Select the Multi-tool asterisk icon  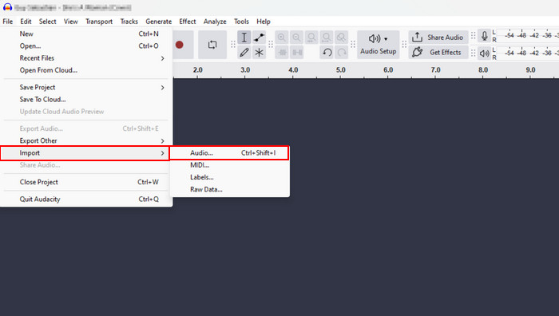click(260, 53)
